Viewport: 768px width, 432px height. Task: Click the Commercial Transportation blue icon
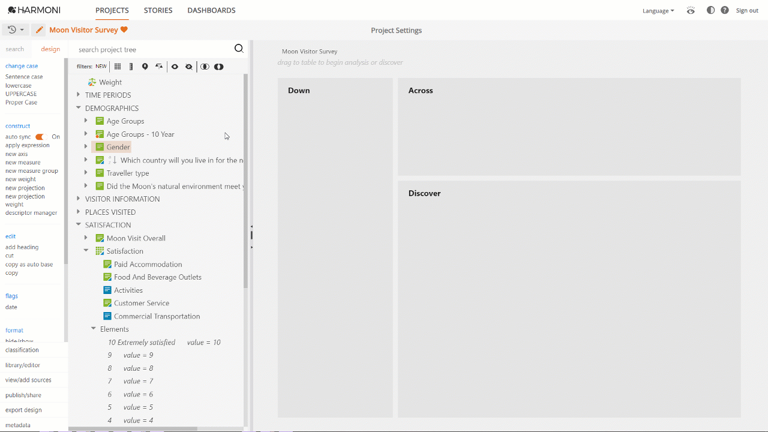click(107, 316)
